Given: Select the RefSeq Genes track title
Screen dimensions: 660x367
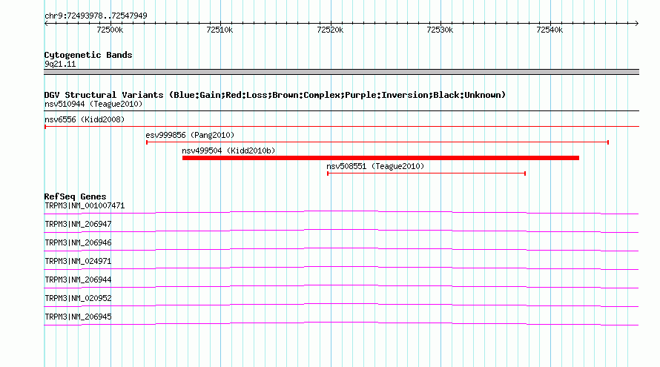Looking at the screenshot, I should tap(75, 196).
